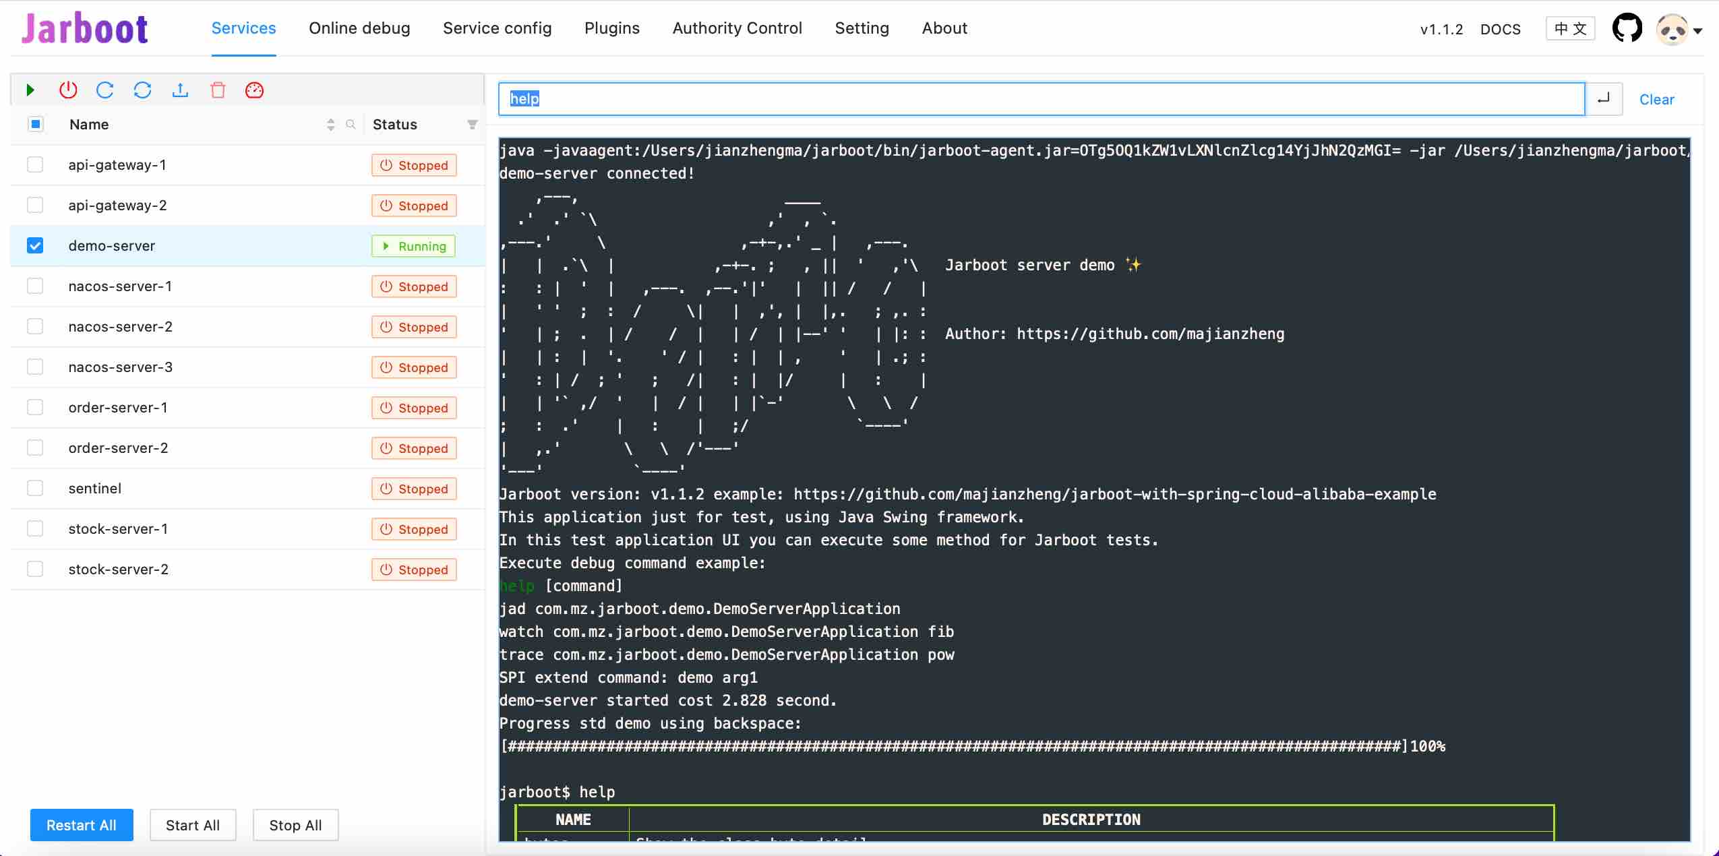The image size is (1719, 856).
Task: Start the selected service with the play icon
Action: (30, 90)
